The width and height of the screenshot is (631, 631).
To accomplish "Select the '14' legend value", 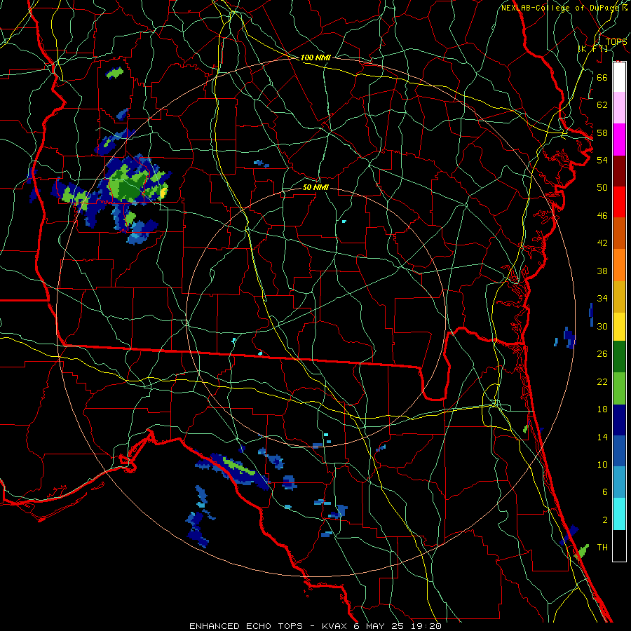I will tap(602, 437).
